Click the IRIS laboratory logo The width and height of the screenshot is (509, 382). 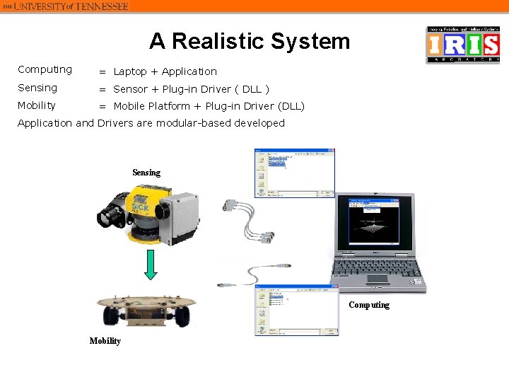click(462, 45)
